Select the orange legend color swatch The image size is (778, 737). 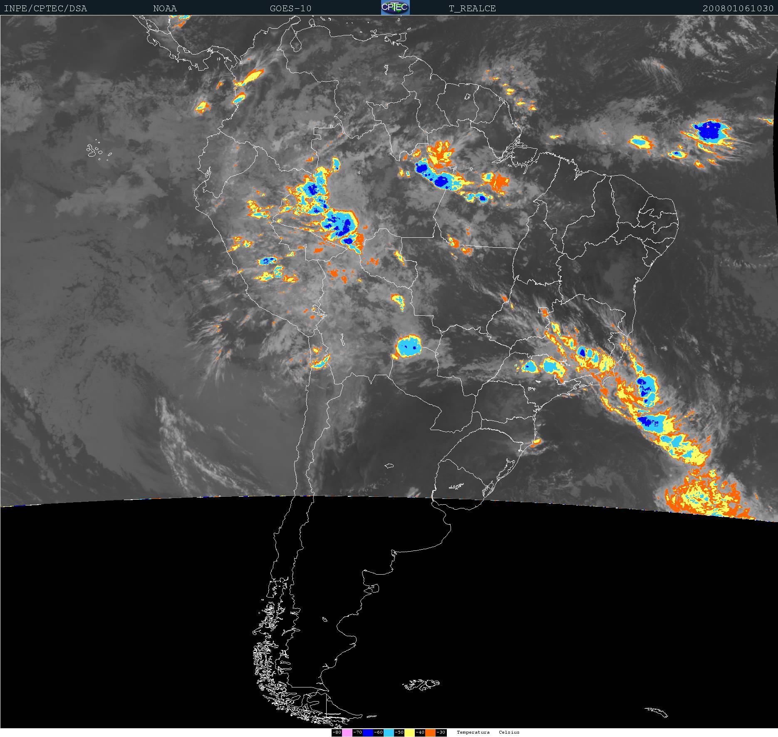tap(430, 732)
